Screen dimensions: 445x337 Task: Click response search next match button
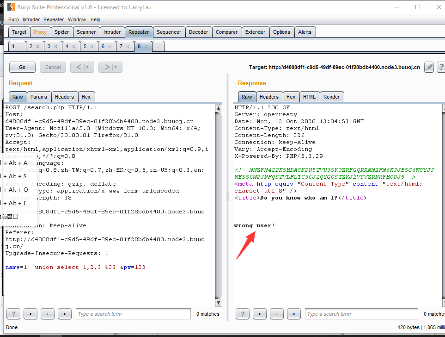point(294,314)
